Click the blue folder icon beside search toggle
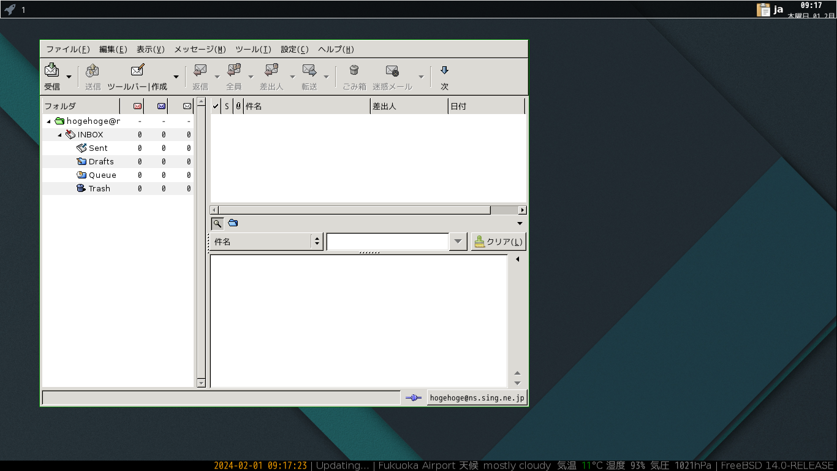This screenshot has height=471, width=837. click(233, 223)
